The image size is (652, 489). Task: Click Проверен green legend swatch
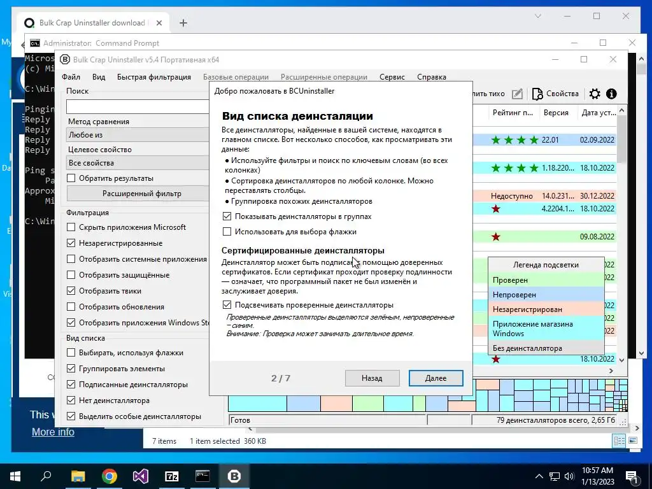(546, 280)
